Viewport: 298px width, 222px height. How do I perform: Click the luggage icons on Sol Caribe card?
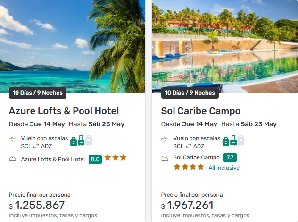(233, 140)
